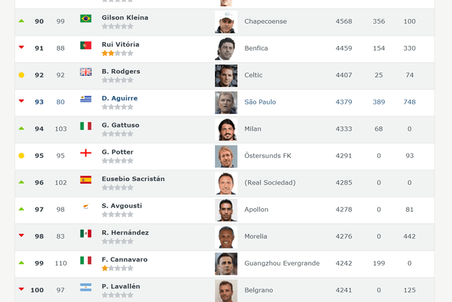Click the Brazil flag beside Gilson Kleina
The width and height of the screenshot is (452, 302).
86,18
